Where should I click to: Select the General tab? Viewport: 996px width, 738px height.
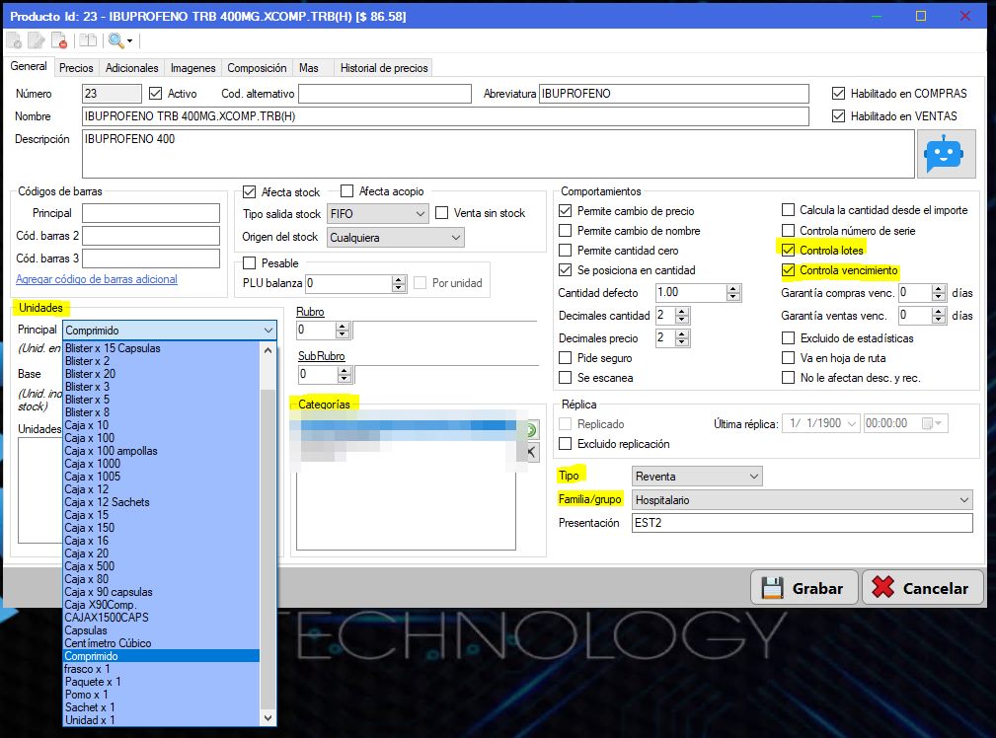(x=29, y=66)
